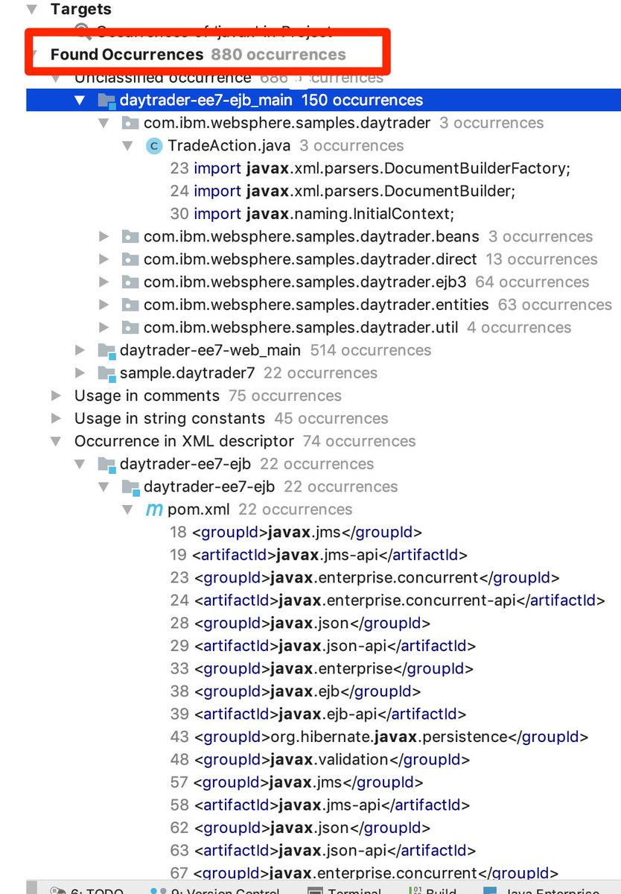Open pom.xml line 18 groupId javax.jms

click(x=296, y=532)
